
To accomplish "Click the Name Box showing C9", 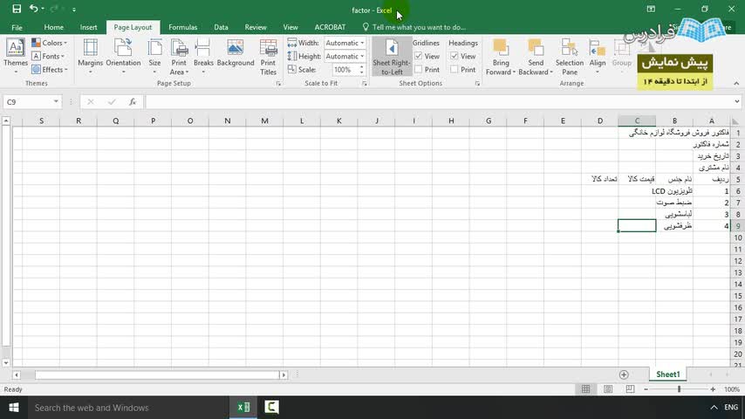I will [x=28, y=102].
